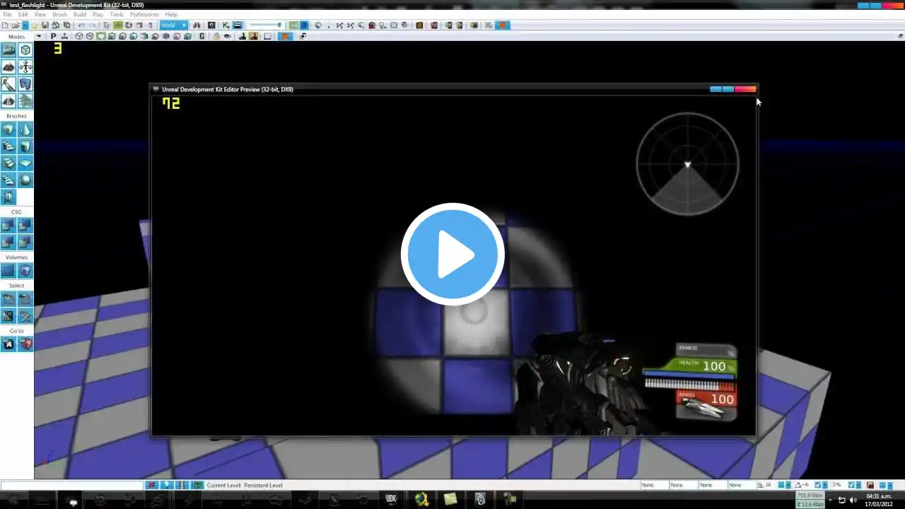This screenshot has height=509, width=905.
Task: Click Save in the main toolbar
Action: coord(45,25)
